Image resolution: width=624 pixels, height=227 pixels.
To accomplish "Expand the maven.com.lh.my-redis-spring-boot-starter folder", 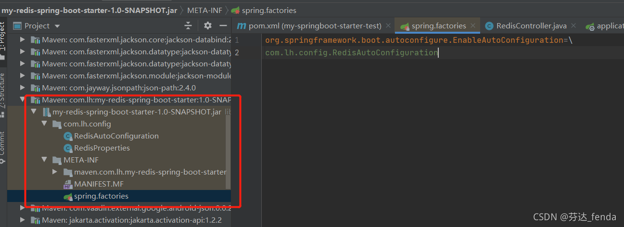I will (x=56, y=172).
